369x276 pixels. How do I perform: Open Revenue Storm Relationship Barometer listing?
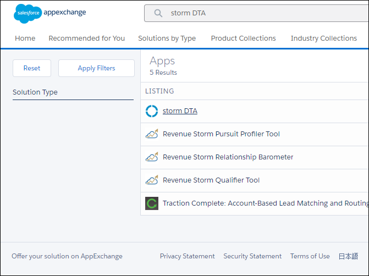click(x=228, y=157)
